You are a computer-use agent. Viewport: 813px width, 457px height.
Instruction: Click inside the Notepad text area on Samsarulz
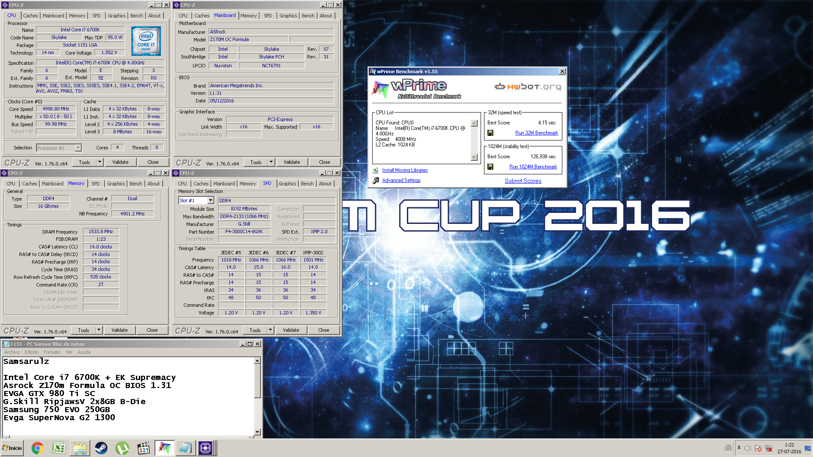26,361
